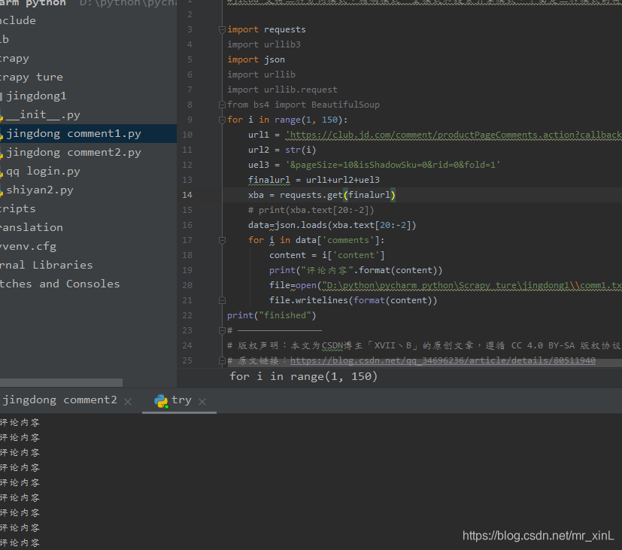Collapse the import block fold marker
The image size is (622, 550).
click(x=222, y=29)
